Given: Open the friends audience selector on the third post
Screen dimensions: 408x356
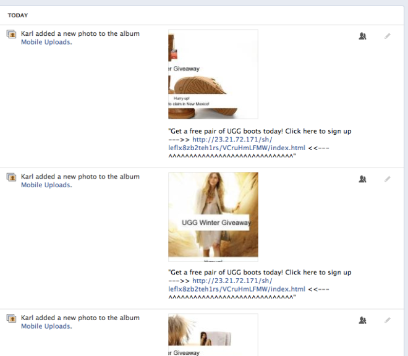Looking at the screenshot, I should click(x=362, y=320).
